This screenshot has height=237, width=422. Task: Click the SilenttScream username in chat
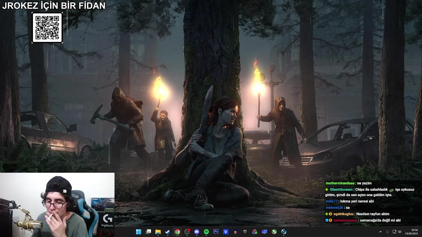[341, 190]
